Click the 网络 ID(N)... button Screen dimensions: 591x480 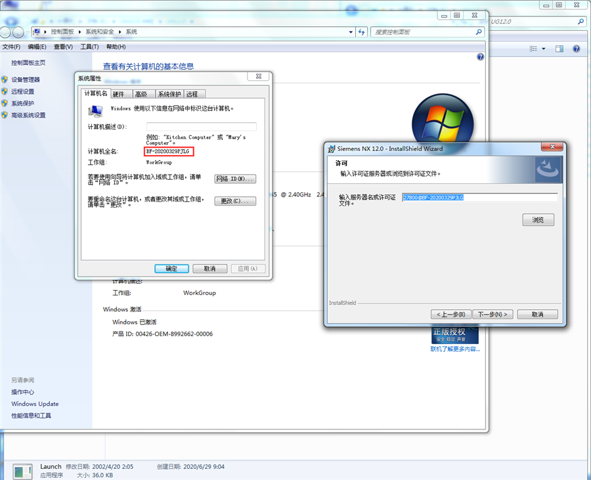coord(235,179)
